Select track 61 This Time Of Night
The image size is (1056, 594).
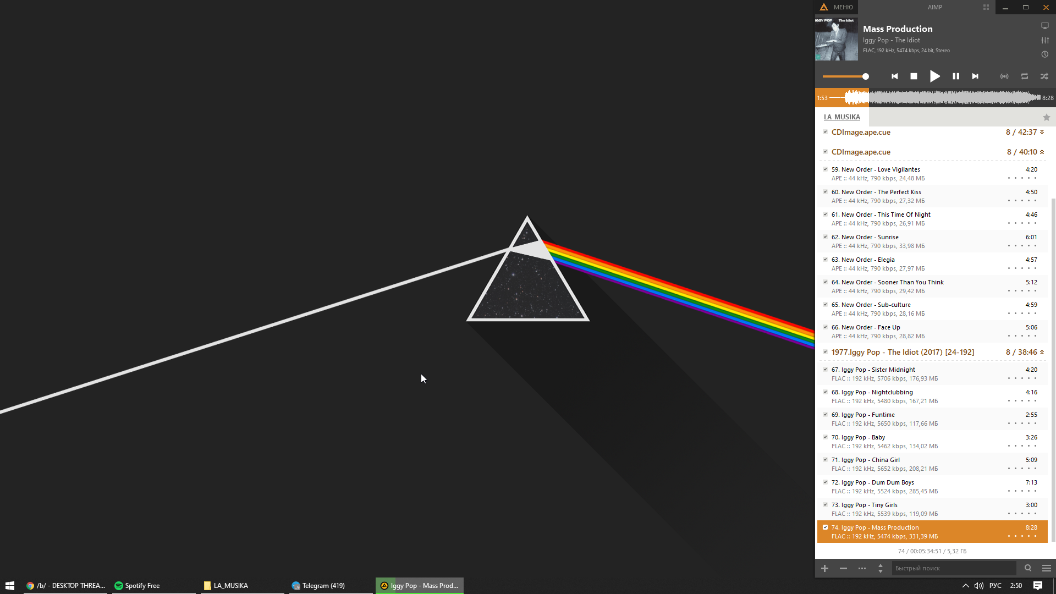[x=932, y=219]
